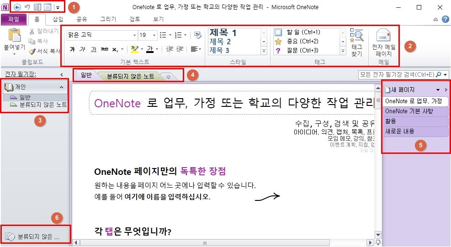The height and width of the screenshot is (247, 451).
Task: Apply the 제목 1 heading style
Action: (x=223, y=32)
